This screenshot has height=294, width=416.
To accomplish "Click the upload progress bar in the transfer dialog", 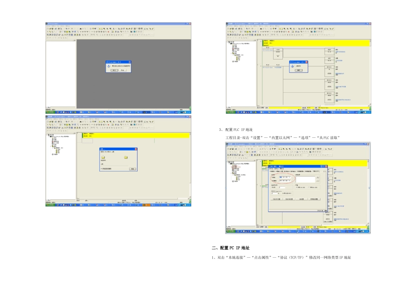I will tap(115, 166).
